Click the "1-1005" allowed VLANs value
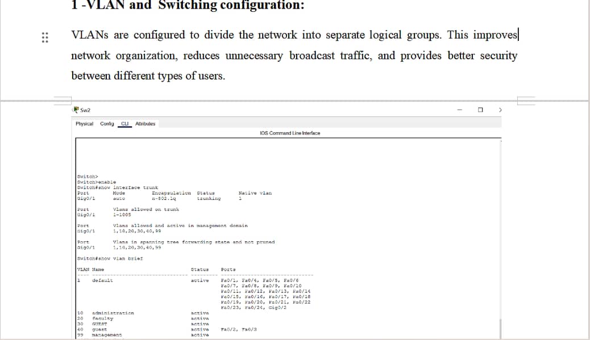This screenshot has width=590, height=340. [122, 215]
